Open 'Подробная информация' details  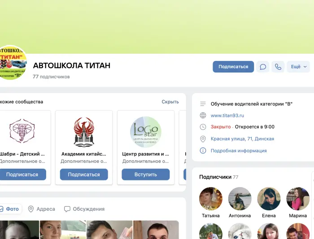point(239,151)
